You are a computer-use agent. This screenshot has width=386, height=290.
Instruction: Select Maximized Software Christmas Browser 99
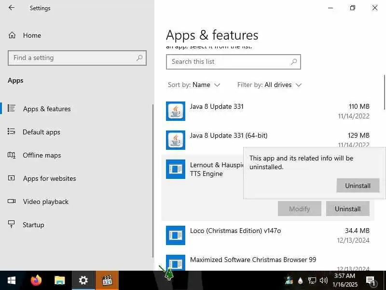268,261
